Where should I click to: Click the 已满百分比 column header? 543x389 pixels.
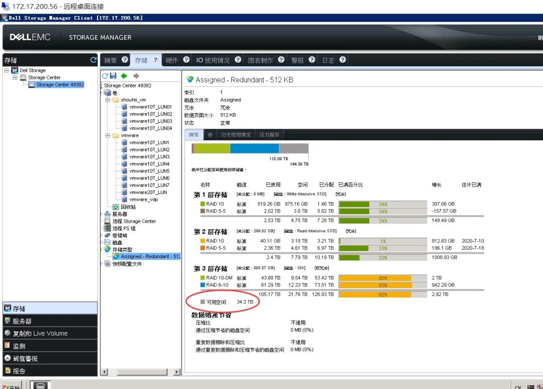[350, 185]
